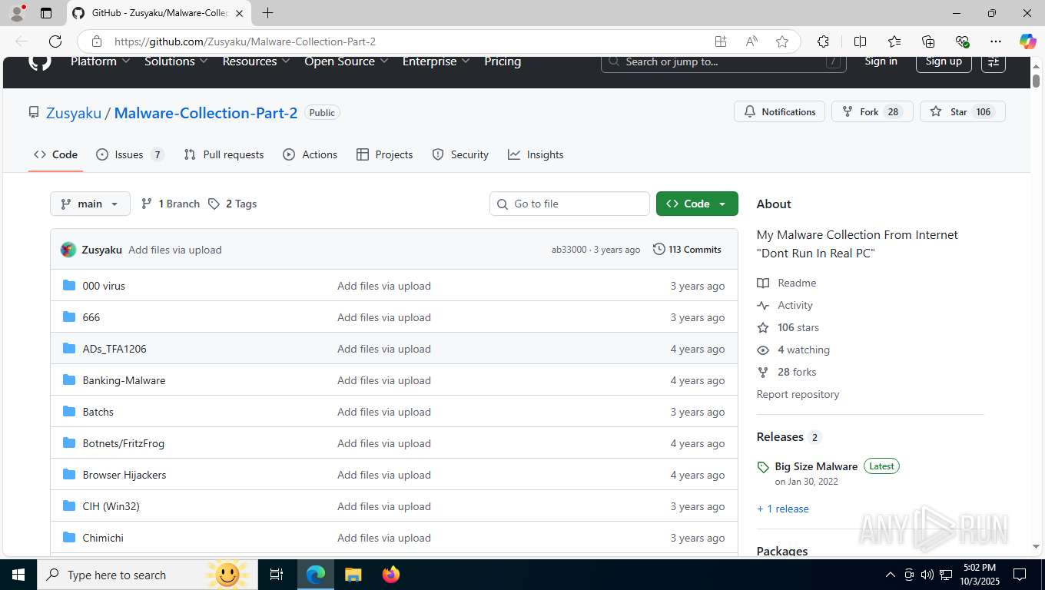Viewport: 1045px width, 590px height.
Task: Open Task View on the taskbar
Action: coord(277,575)
